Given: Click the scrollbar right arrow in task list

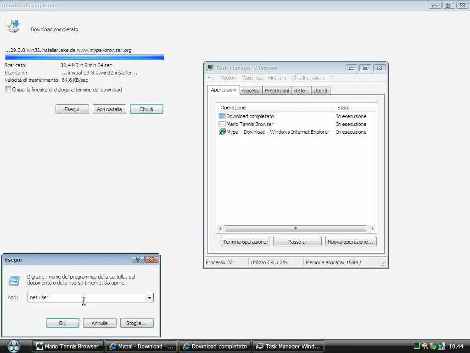Looking at the screenshot, I should pos(372,229).
